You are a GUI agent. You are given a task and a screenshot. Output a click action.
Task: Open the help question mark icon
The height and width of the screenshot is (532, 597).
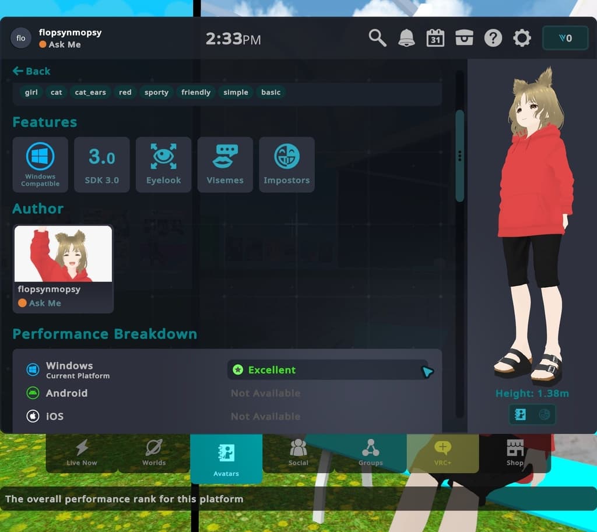click(493, 38)
